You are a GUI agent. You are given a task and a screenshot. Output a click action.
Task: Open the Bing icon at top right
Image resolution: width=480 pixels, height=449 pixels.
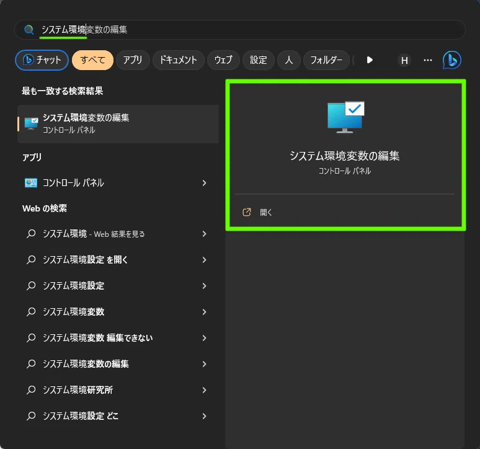pos(452,60)
